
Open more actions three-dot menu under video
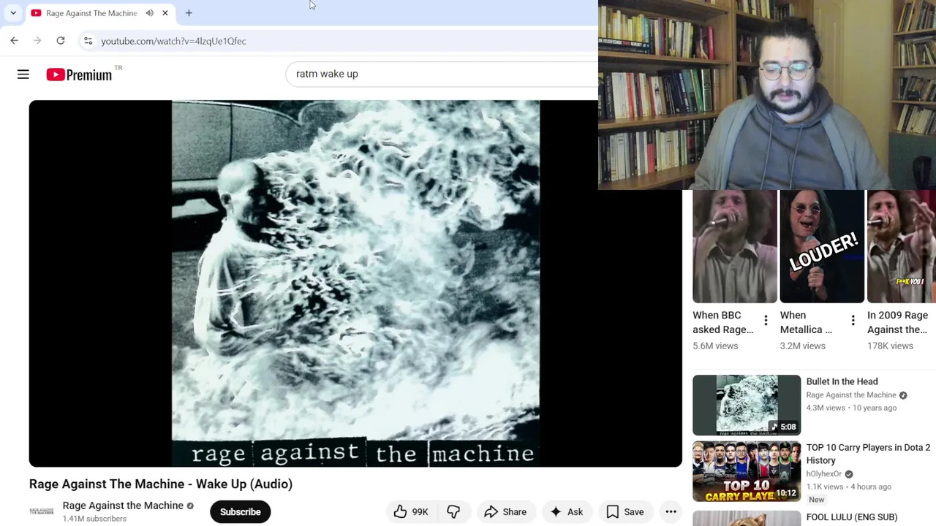[x=671, y=511]
